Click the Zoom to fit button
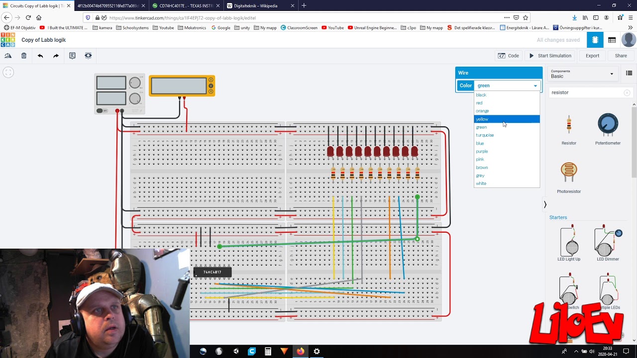This screenshot has height=358, width=637. pyautogui.click(x=8, y=73)
